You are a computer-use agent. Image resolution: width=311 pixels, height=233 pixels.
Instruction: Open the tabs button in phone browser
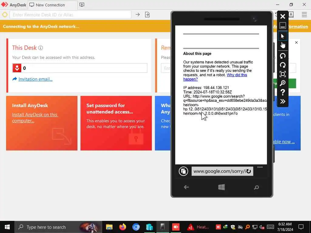[183, 171]
